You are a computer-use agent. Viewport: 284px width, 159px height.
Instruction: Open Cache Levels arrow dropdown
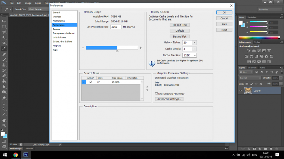194,49
